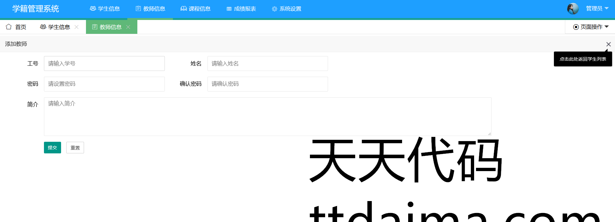Click the home icon in 首页 tab

click(x=9, y=27)
